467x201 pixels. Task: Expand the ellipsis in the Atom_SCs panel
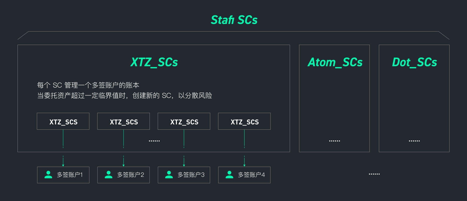(x=334, y=141)
